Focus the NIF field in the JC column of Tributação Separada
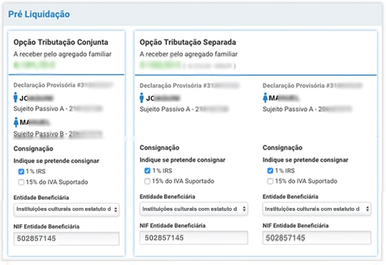386x265 pixels. (x=192, y=238)
